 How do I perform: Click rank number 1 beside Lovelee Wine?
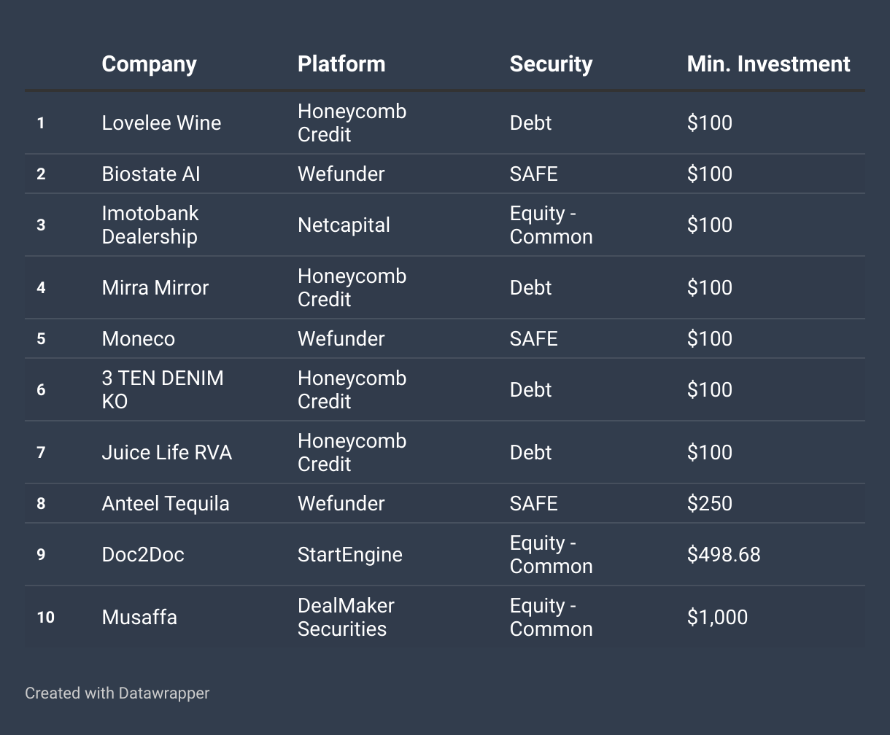pyautogui.click(x=41, y=122)
